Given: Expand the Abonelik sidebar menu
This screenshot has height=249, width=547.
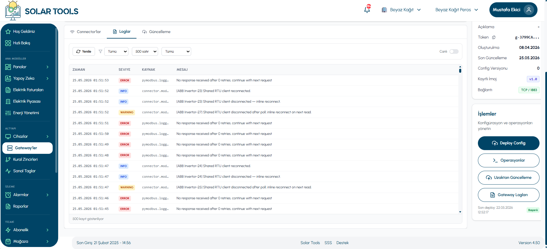Looking at the screenshot, I should pos(28,230).
